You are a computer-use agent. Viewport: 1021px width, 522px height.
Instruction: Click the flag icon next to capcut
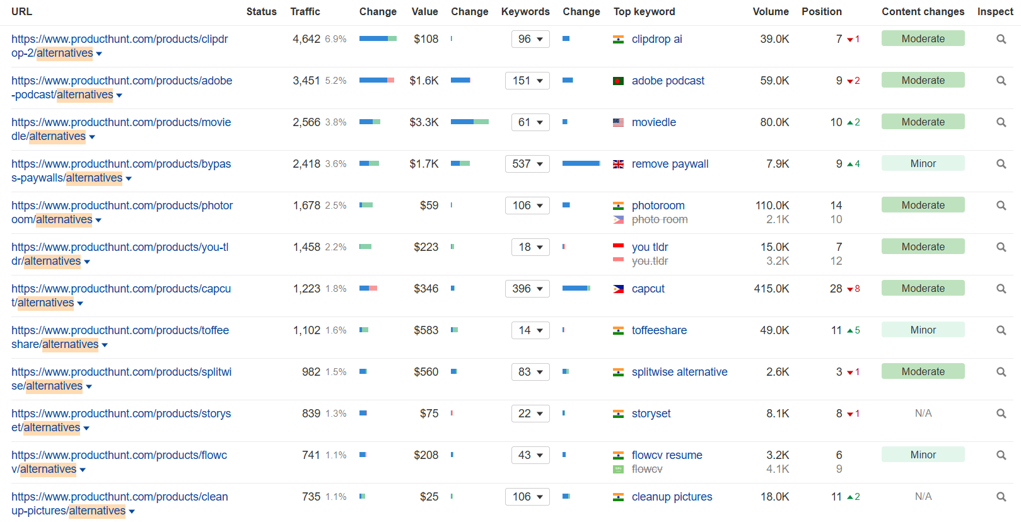618,289
